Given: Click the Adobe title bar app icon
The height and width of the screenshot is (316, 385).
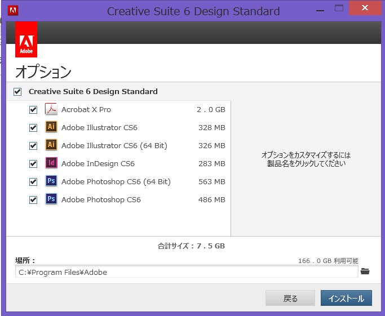Looking at the screenshot, I should click(x=13, y=11).
